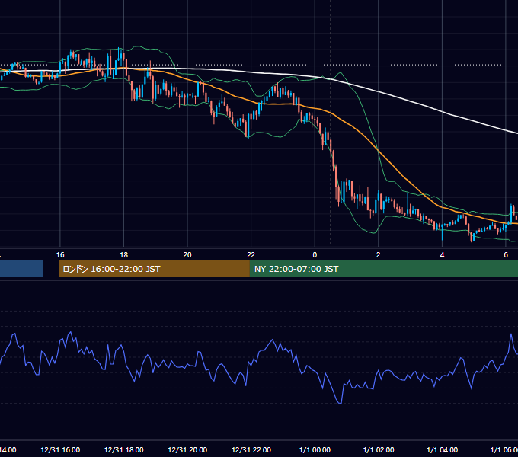Click the 0 hour label on the price chart
518x457 pixels.
315,255
